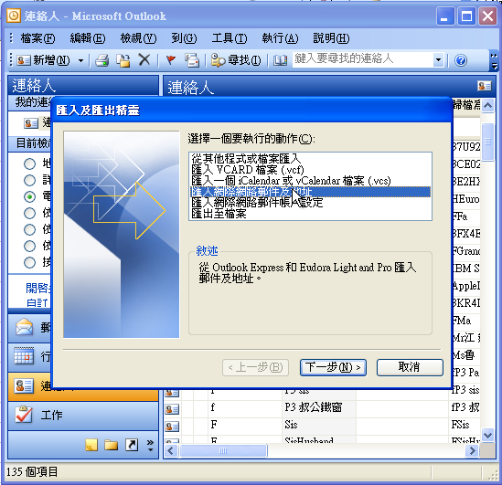This screenshot has height=485, width=502.
Task: Select 從其他程式或檔案匯入 in wizard list
Action: (x=310, y=158)
